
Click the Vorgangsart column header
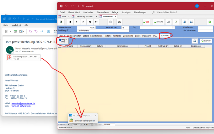86,46
